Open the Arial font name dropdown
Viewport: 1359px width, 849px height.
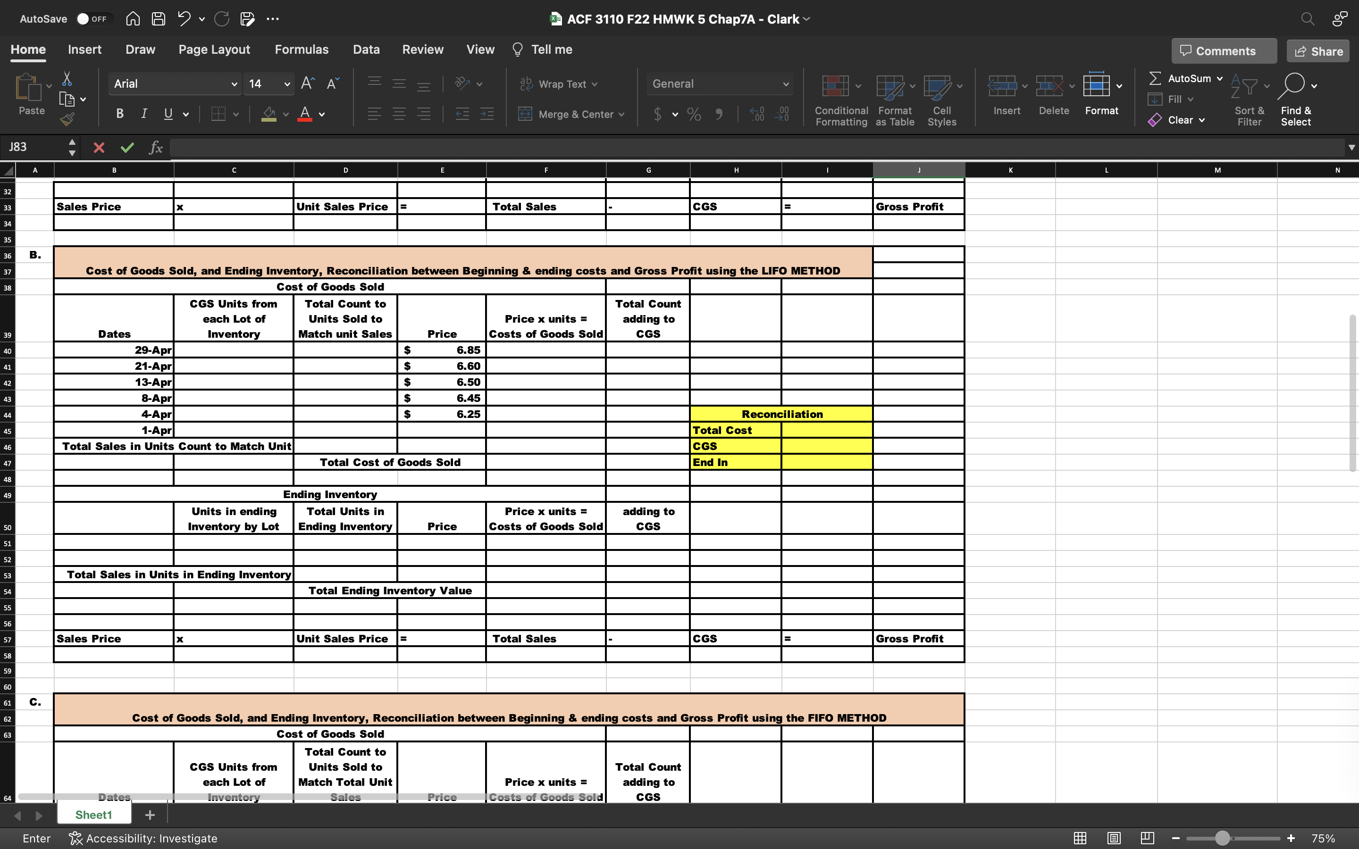point(234,84)
